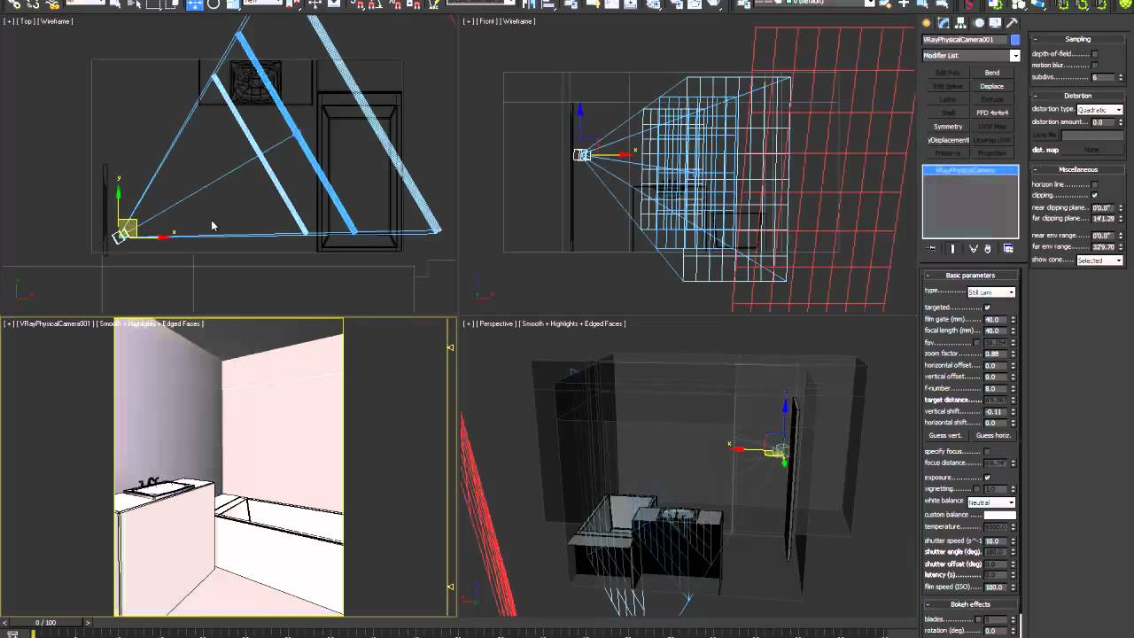Screen dimensions: 1134x638
Task: Open Perspective viewport shading label menu
Action: click(x=572, y=323)
